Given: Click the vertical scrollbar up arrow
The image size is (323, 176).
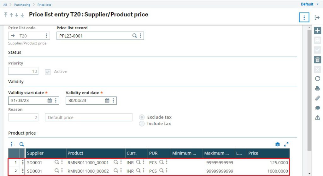Looking at the screenshot, I should [309, 27].
